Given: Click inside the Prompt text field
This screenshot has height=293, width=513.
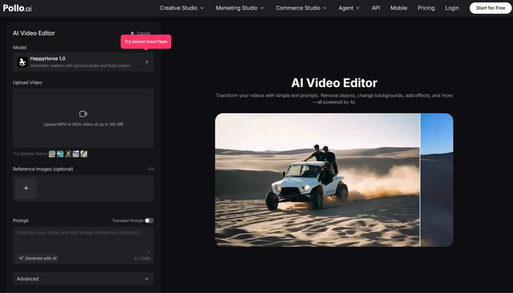Looking at the screenshot, I should 83,240.
